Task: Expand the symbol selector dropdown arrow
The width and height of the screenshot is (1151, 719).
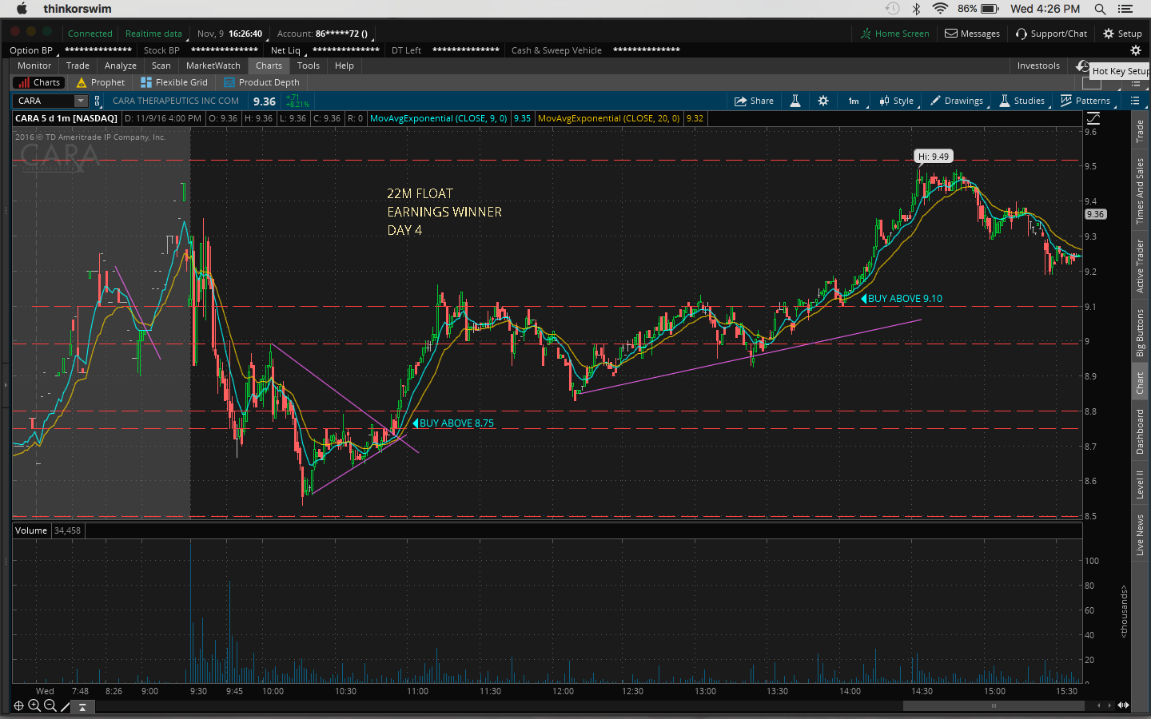Action: coord(81,101)
